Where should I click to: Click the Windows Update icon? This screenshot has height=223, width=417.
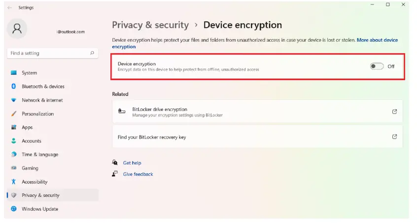[14, 209]
